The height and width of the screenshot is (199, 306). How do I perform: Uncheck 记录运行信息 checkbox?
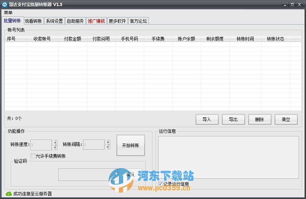(x=160, y=184)
